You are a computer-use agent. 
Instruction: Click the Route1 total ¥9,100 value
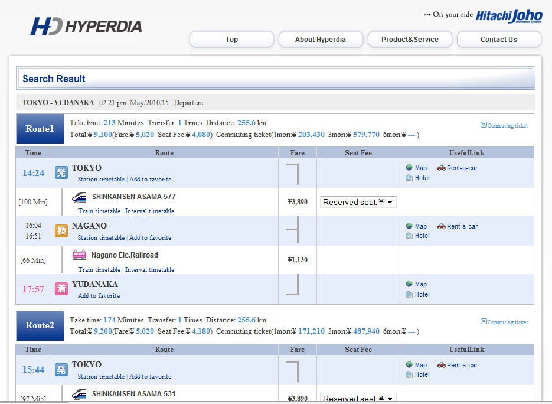(103, 135)
